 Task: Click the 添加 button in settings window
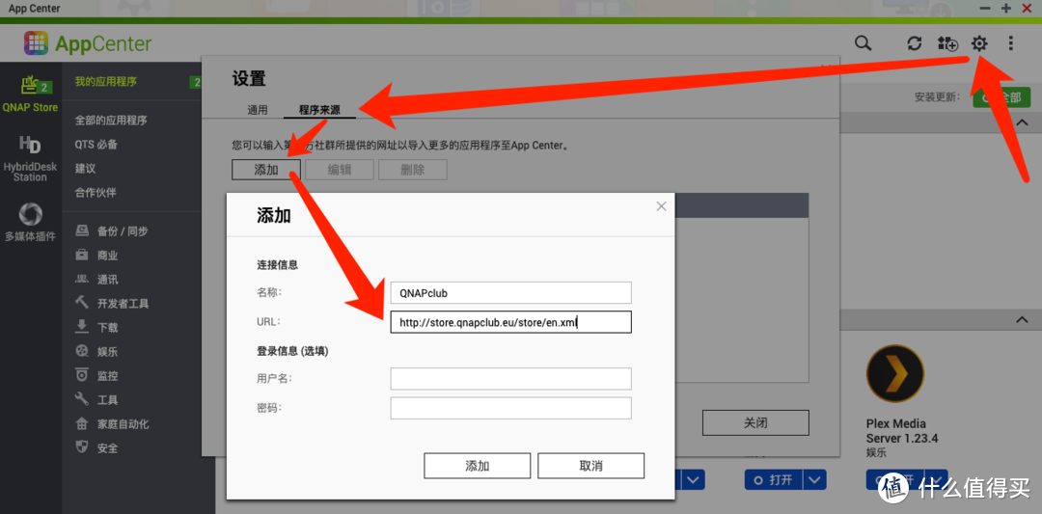click(x=266, y=170)
